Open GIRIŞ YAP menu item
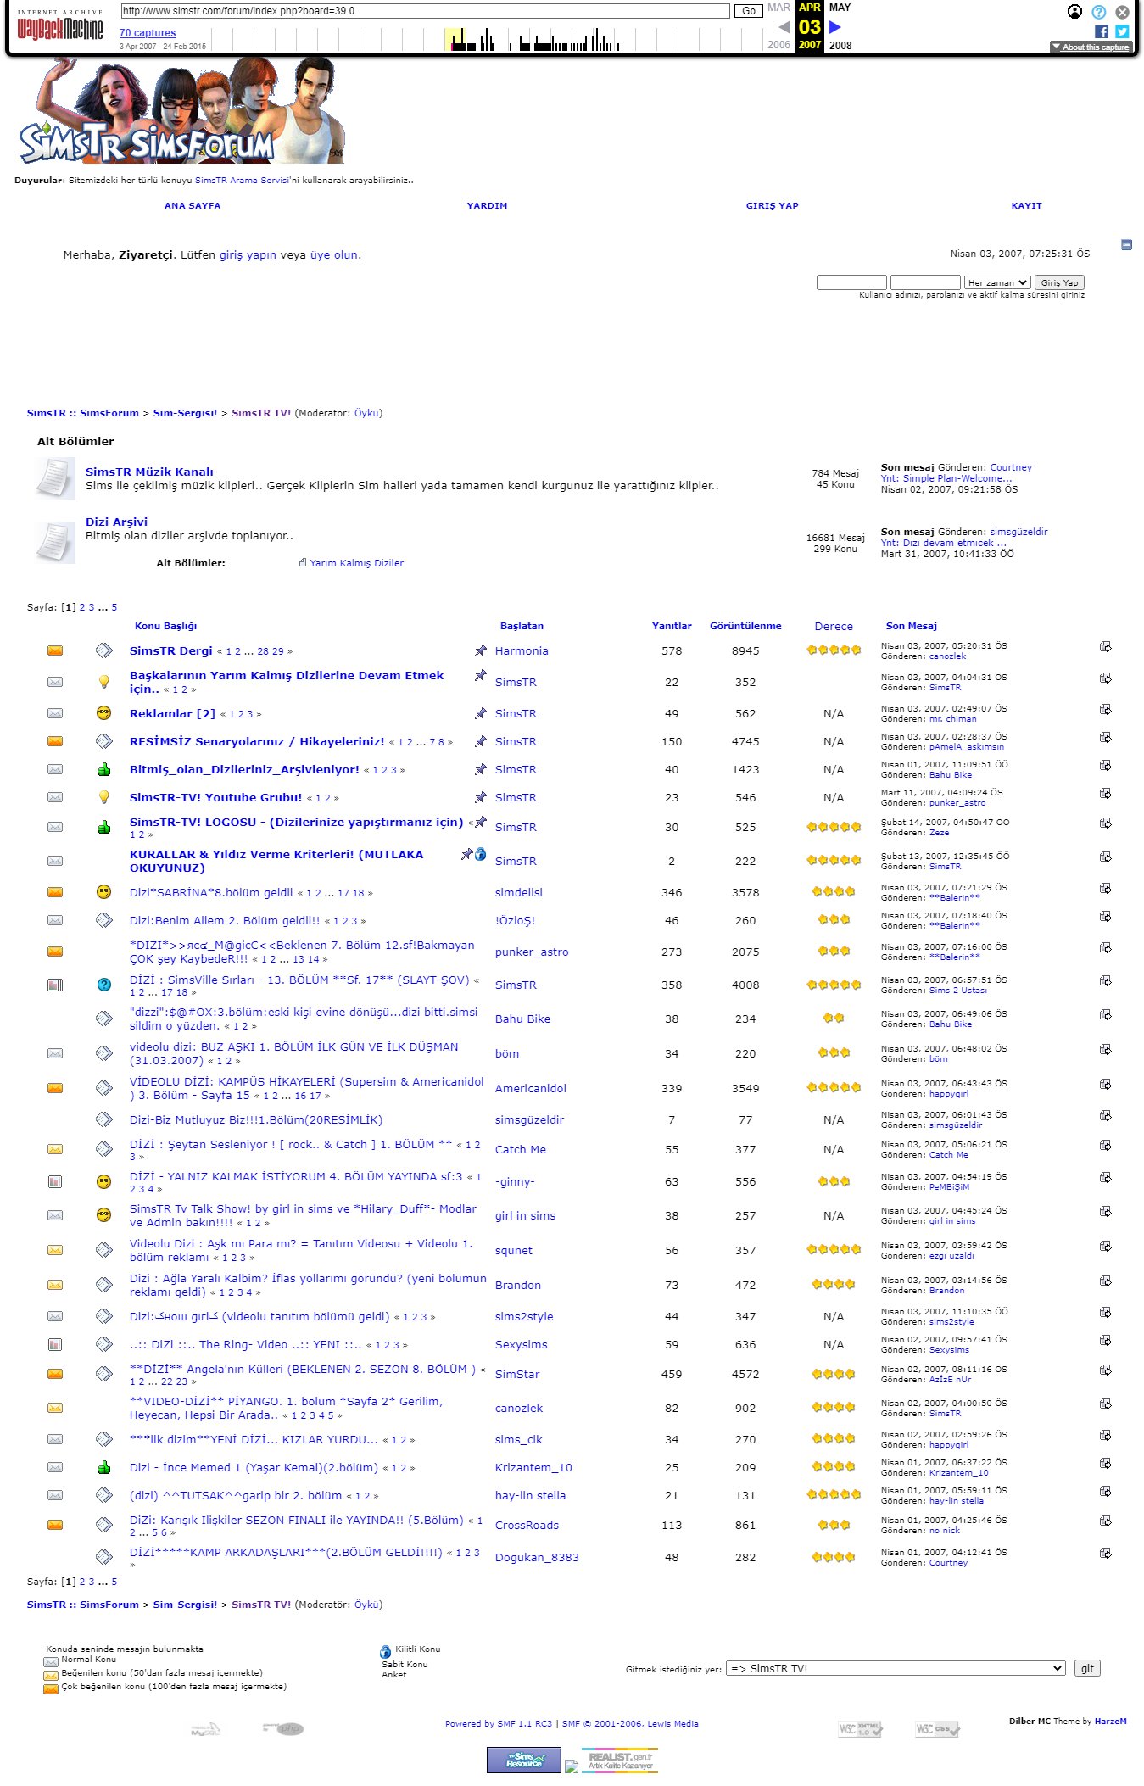 [772, 205]
